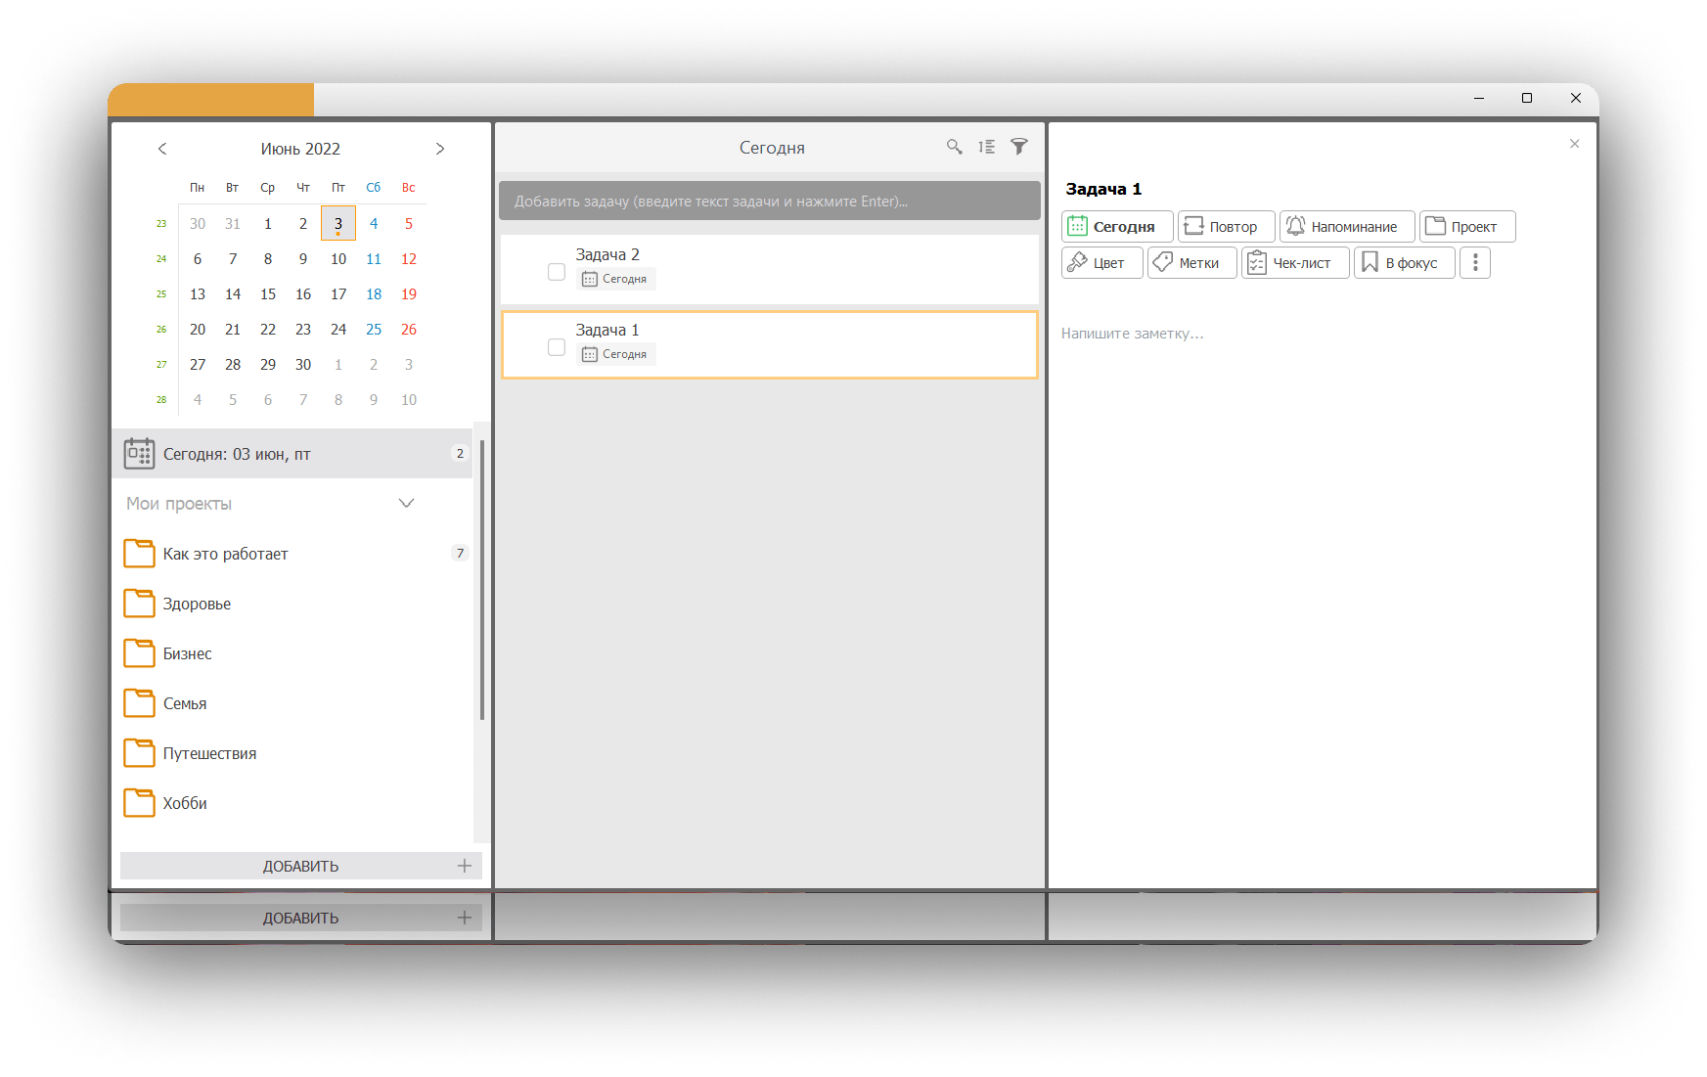Choose task Цвет color
This screenshot has height=1077, width=1707.
(x=1102, y=263)
